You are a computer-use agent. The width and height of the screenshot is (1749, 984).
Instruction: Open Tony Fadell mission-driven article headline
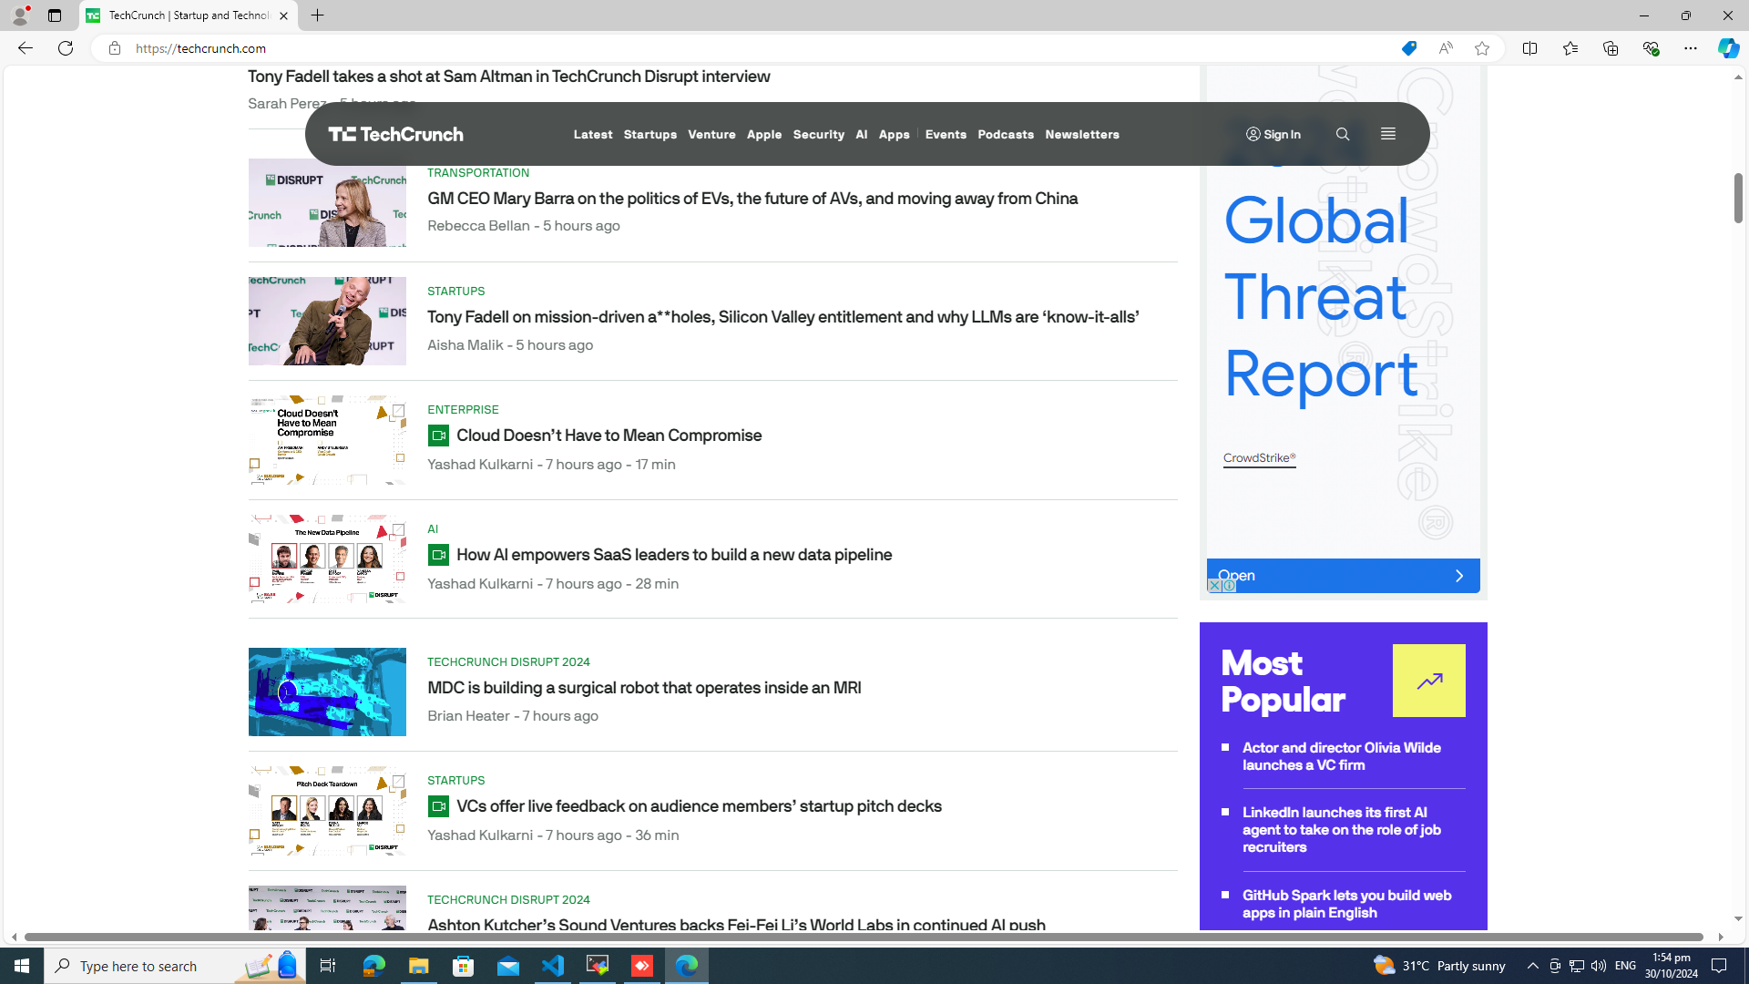point(783,317)
